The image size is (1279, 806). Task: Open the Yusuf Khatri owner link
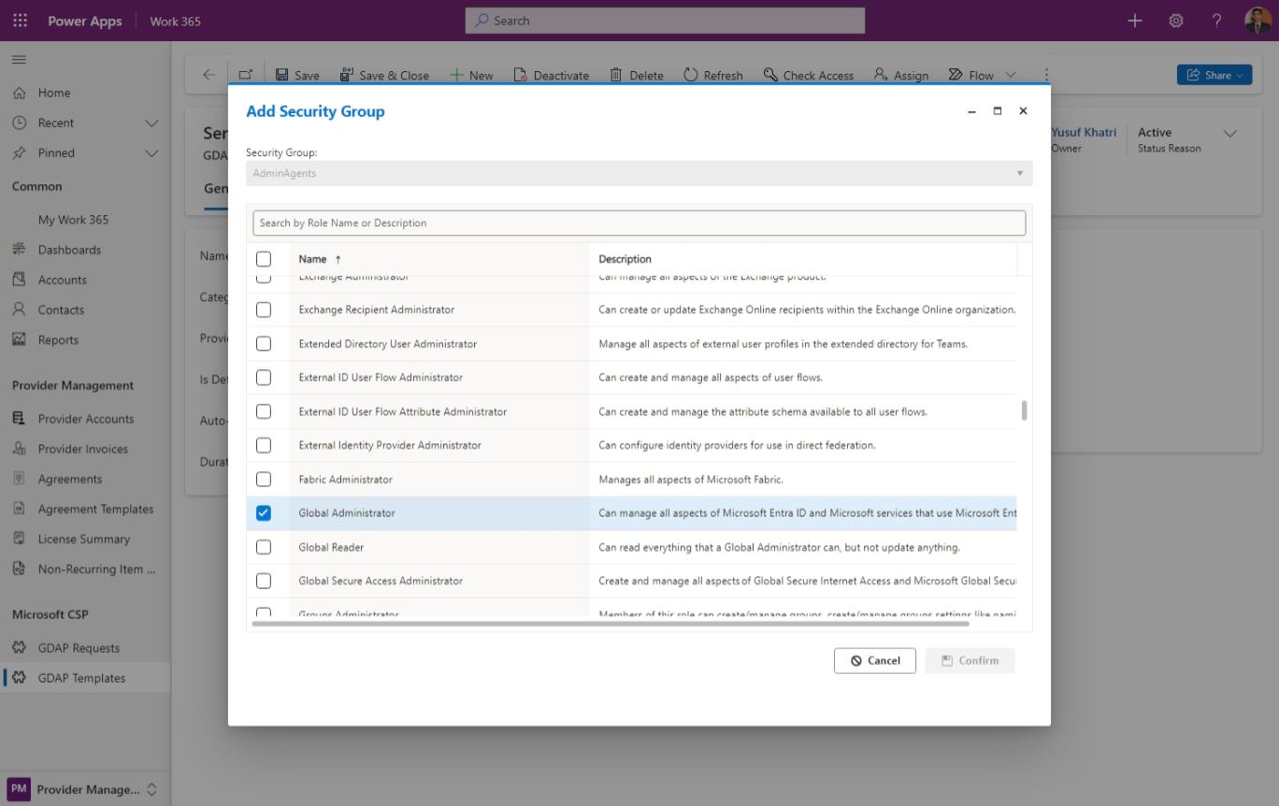coord(1084,133)
